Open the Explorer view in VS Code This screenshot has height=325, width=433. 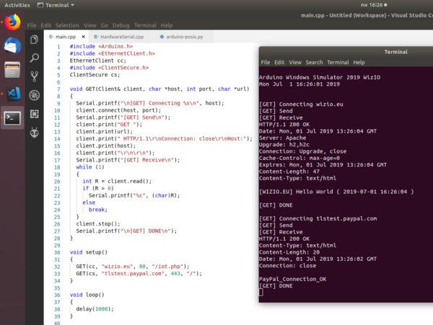click(34, 40)
